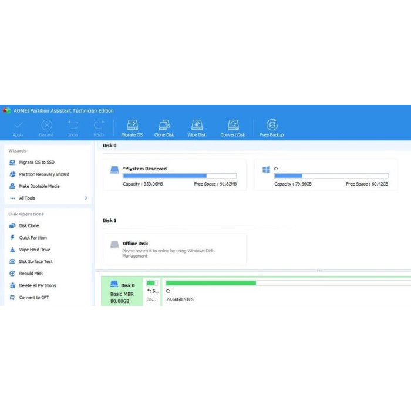This screenshot has height=411, width=411.
Task: Click the Make Bootable Media icon
Action: pos(12,186)
